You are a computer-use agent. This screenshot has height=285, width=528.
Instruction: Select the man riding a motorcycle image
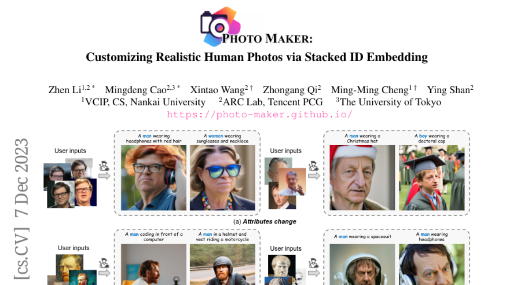point(222,264)
